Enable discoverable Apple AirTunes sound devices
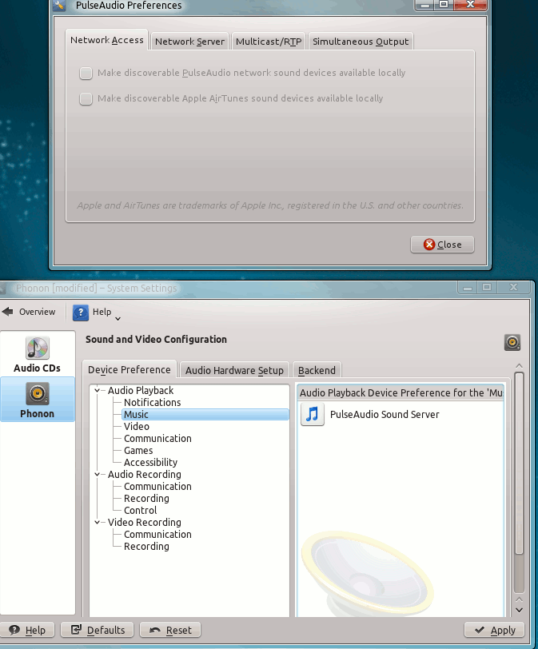Viewport: 538px width, 649px height. [86, 99]
